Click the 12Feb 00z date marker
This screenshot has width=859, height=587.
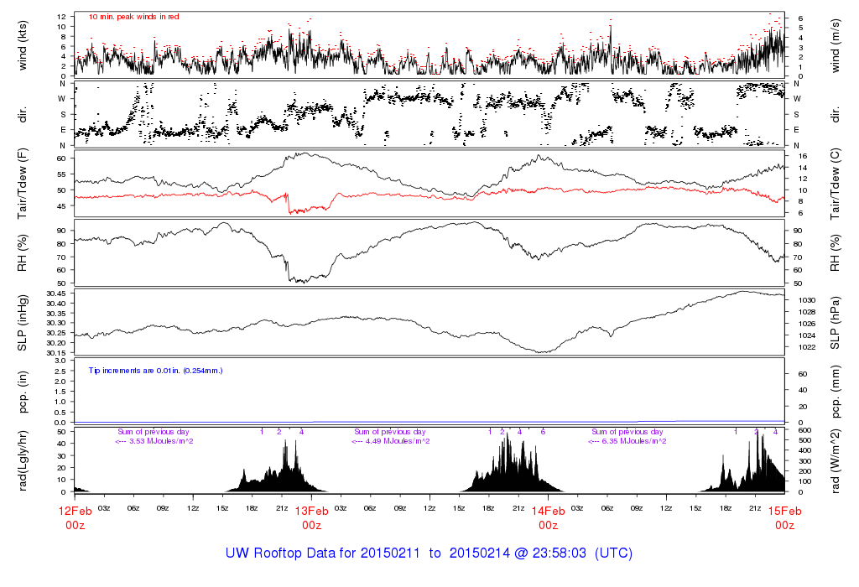click(75, 517)
